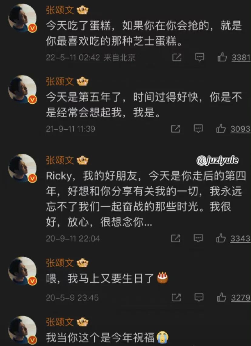Like the post with 3279 likes
Viewport: 251px width, 346px height.
click(x=233, y=298)
